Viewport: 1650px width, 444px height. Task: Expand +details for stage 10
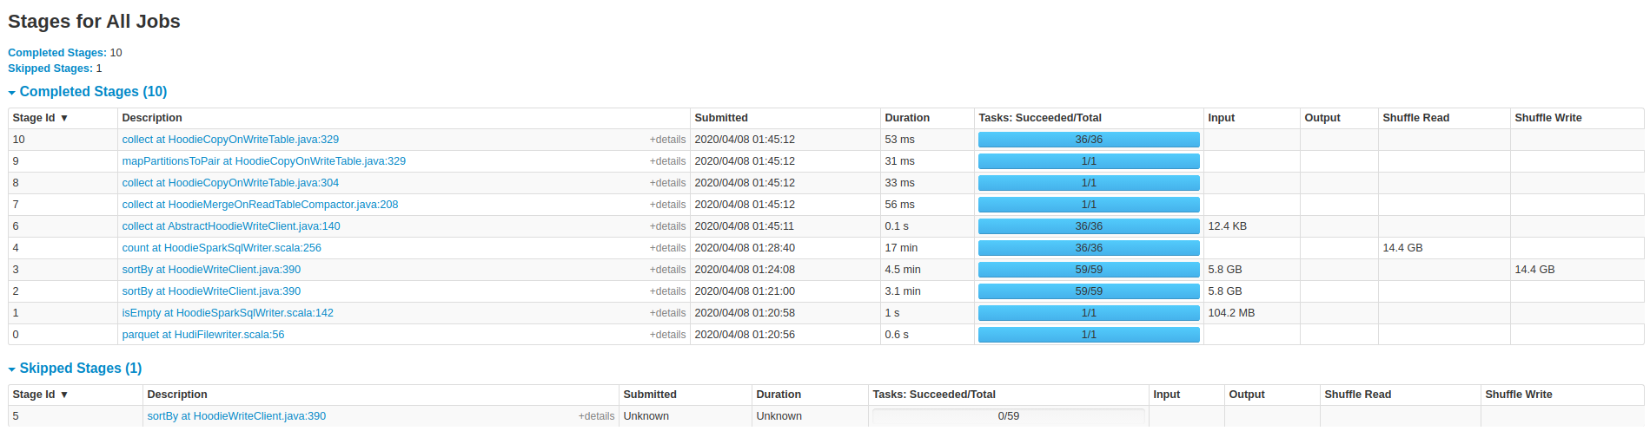667,140
